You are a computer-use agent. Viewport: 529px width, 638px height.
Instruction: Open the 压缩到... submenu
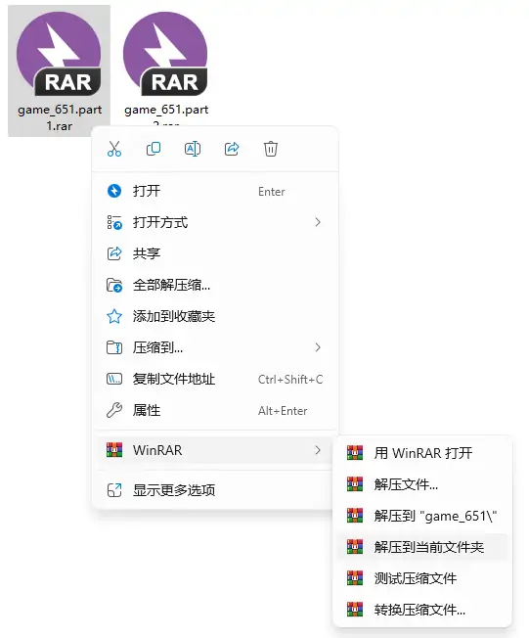pyautogui.click(x=215, y=347)
